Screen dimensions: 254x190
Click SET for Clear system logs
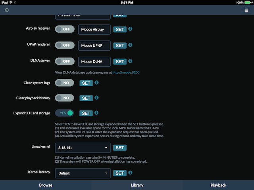(x=86, y=83)
